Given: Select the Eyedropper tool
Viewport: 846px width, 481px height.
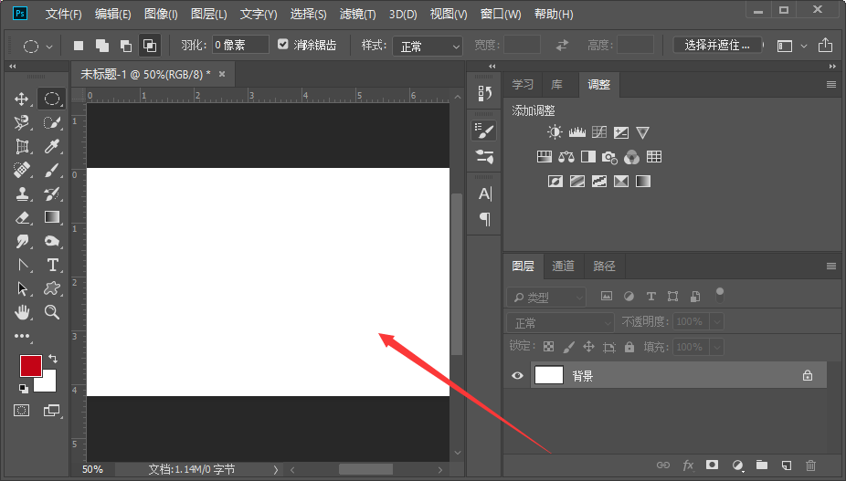Looking at the screenshot, I should 52,147.
